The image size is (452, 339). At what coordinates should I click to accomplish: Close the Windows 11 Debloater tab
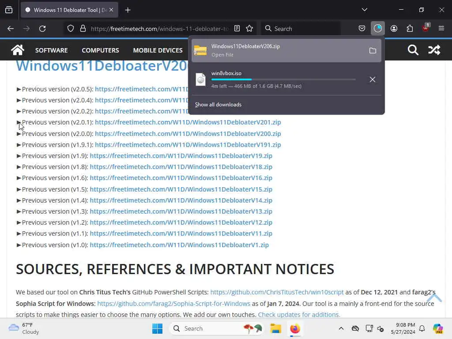(x=111, y=10)
